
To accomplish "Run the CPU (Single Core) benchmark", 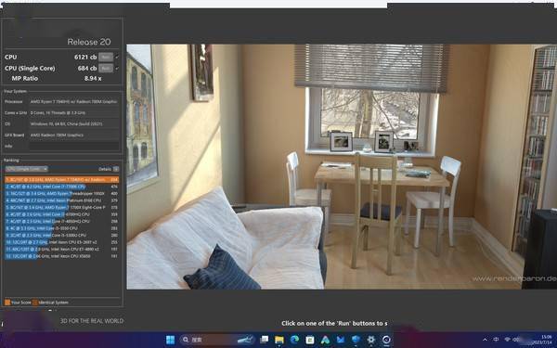I will (x=106, y=68).
